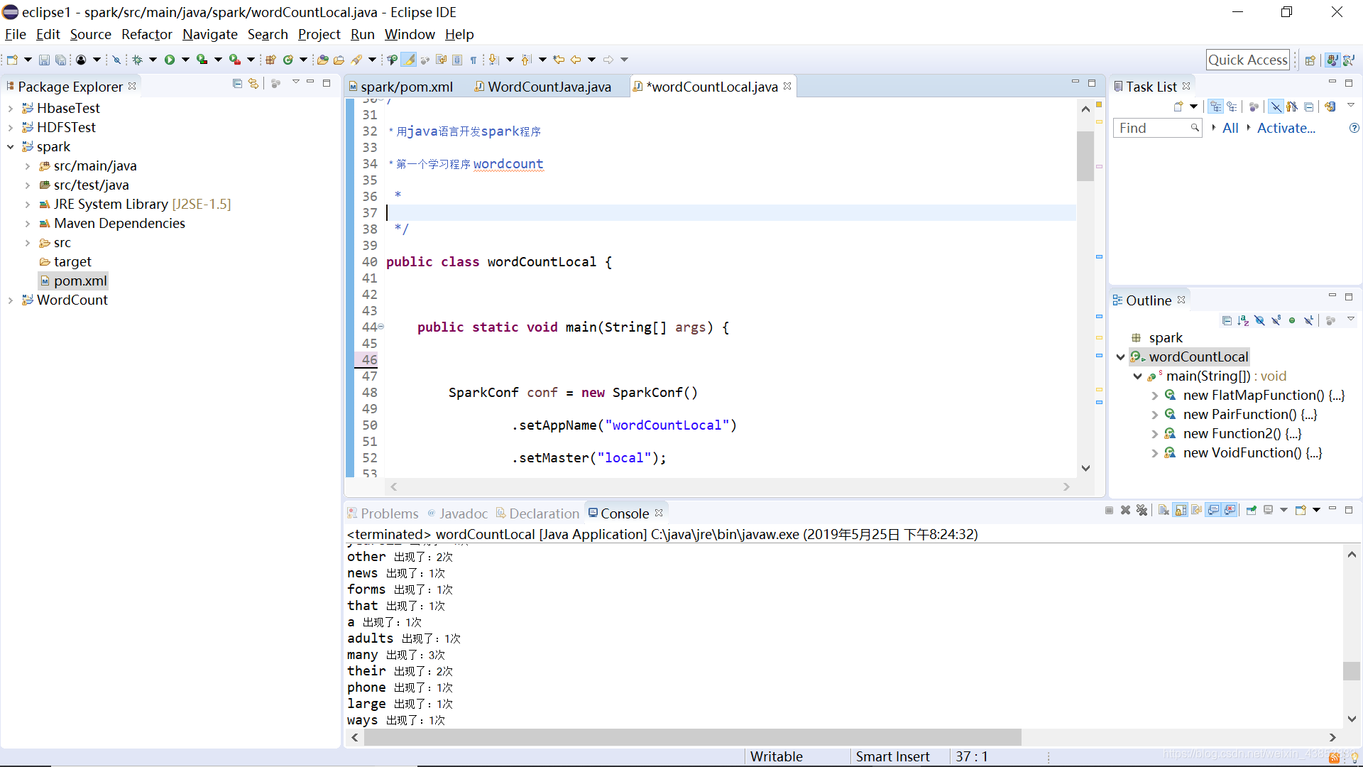Expand new FlatMapFunction() outline node
Viewport: 1363px width, 767px height.
point(1155,396)
